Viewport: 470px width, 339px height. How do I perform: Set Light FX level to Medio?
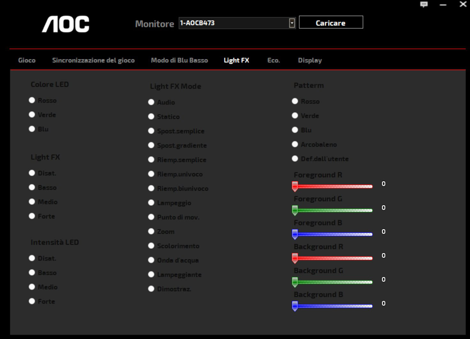click(x=32, y=202)
